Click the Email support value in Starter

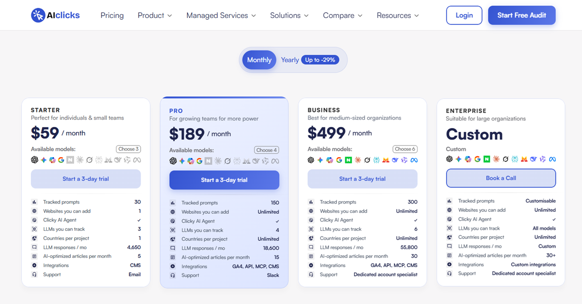(135, 274)
